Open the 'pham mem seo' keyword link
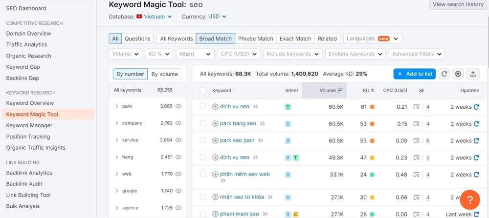The image size is (489, 218). pyautogui.click(x=240, y=214)
